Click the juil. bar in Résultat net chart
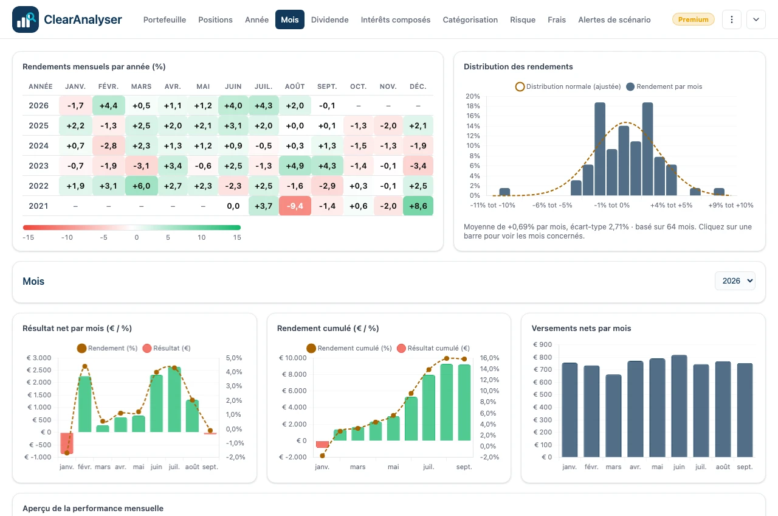 click(174, 399)
